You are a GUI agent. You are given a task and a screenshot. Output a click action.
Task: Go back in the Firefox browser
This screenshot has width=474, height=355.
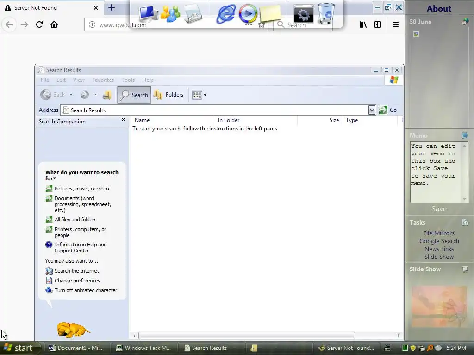click(9, 24)
